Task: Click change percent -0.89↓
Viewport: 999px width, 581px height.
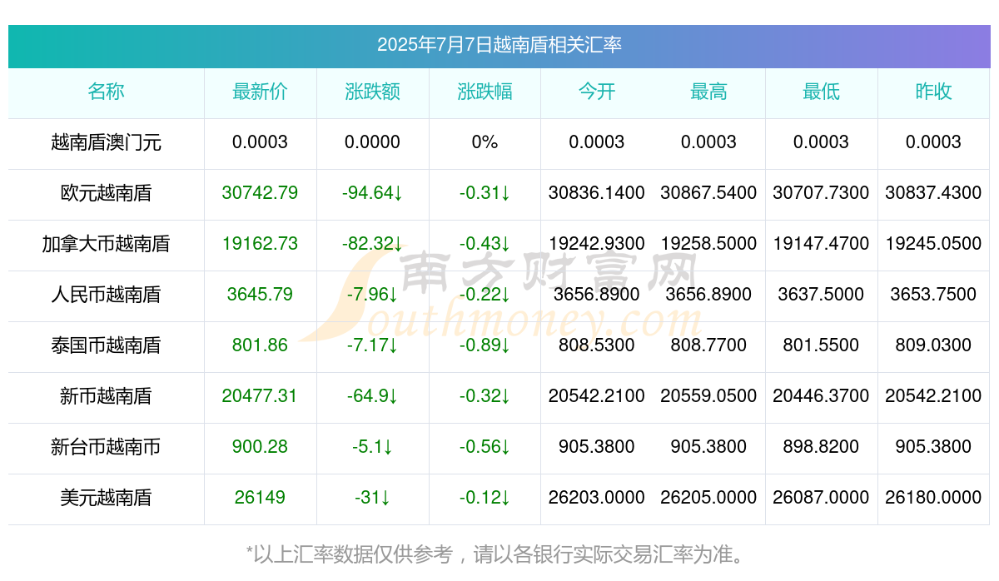Action: [x=485, y=345]
